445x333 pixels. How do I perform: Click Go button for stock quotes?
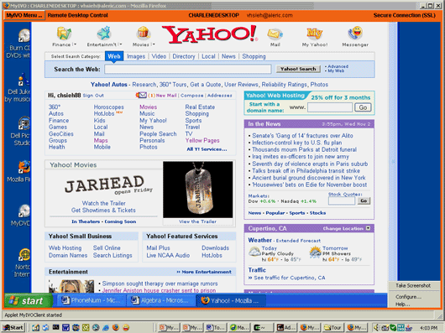coord(364,200)
